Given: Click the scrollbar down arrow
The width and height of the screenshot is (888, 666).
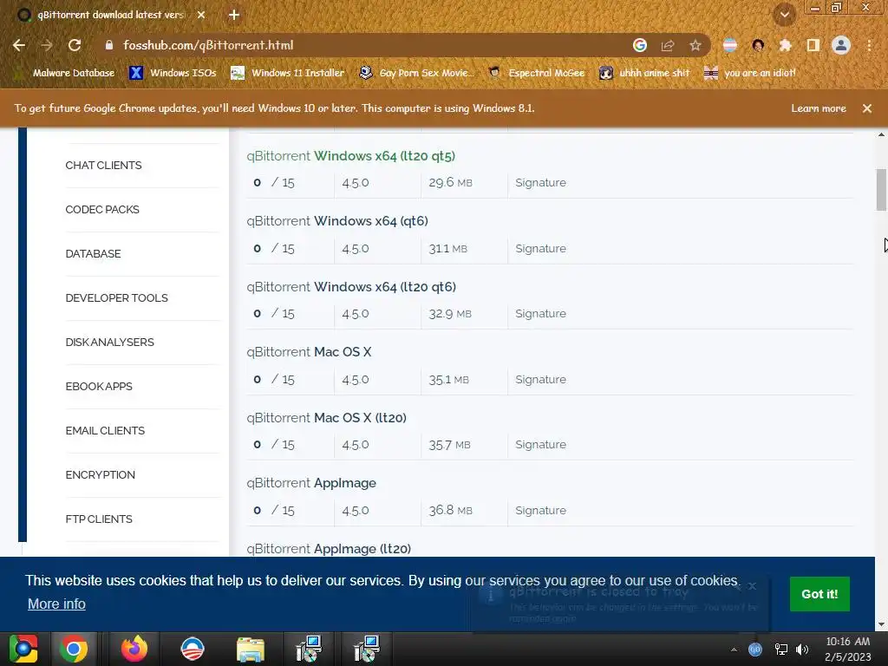Looking at the screenshot, I should 881,624.
